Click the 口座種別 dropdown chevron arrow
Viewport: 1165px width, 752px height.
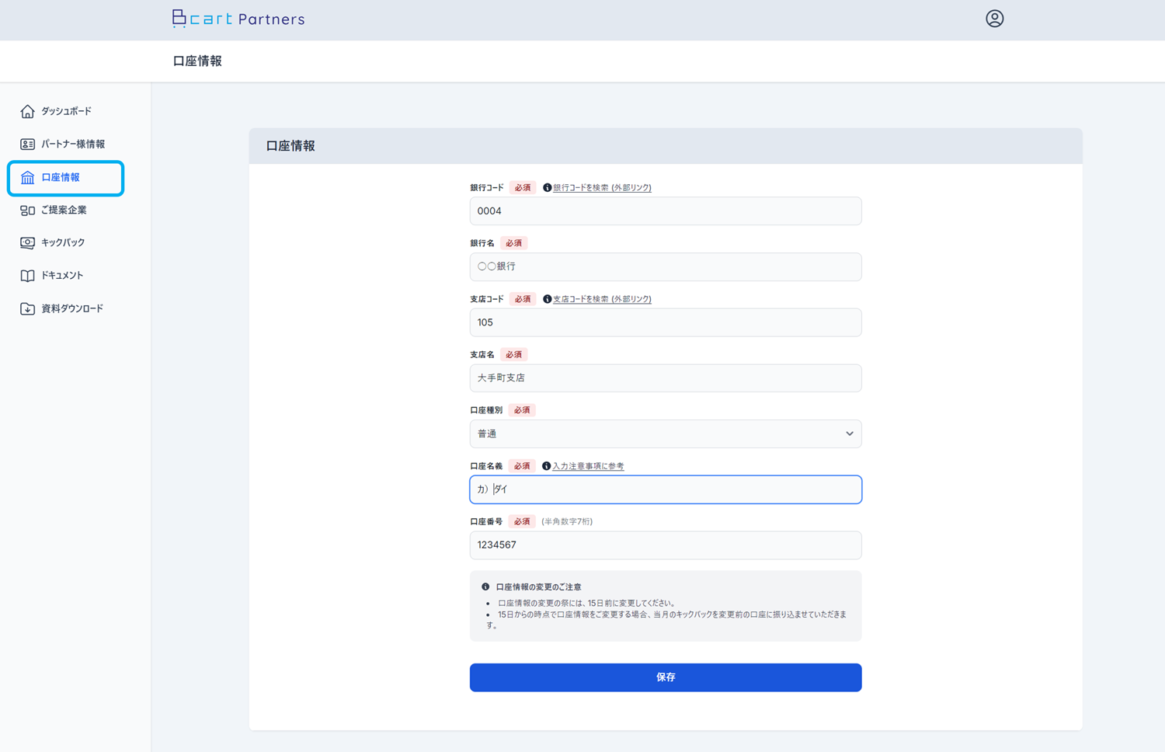[x=849, y=434]
